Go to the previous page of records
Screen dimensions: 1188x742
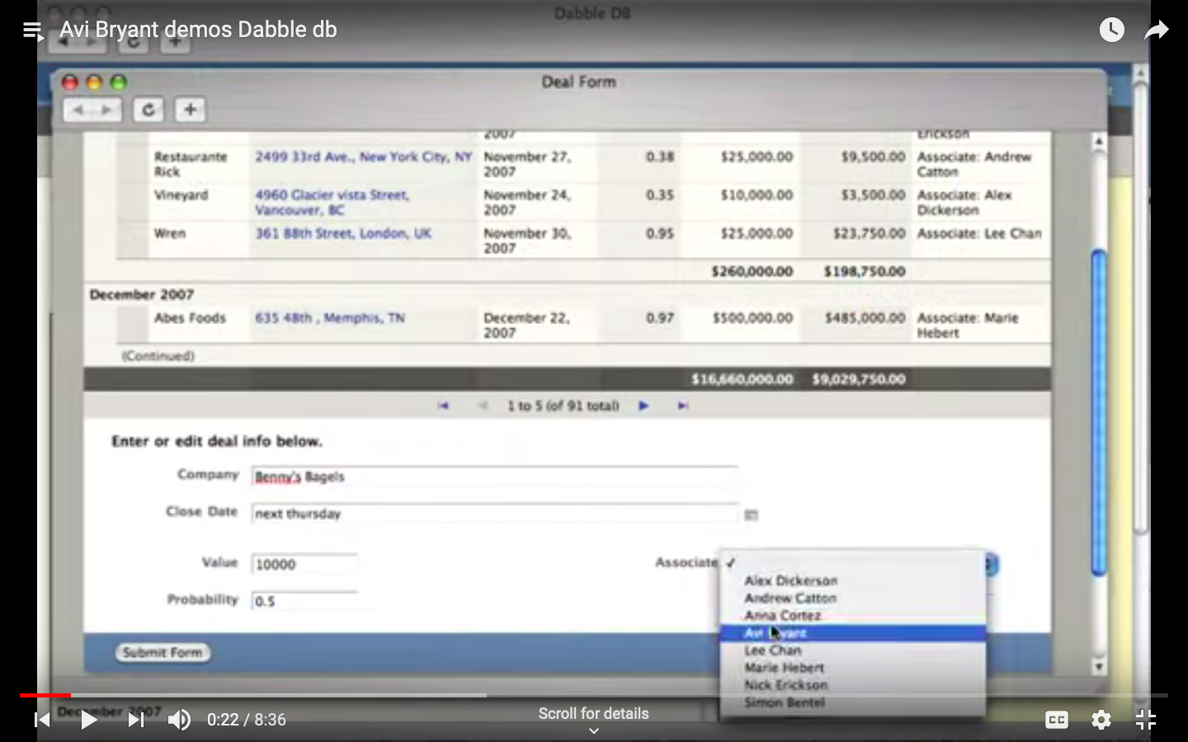[x=483, y=406]
